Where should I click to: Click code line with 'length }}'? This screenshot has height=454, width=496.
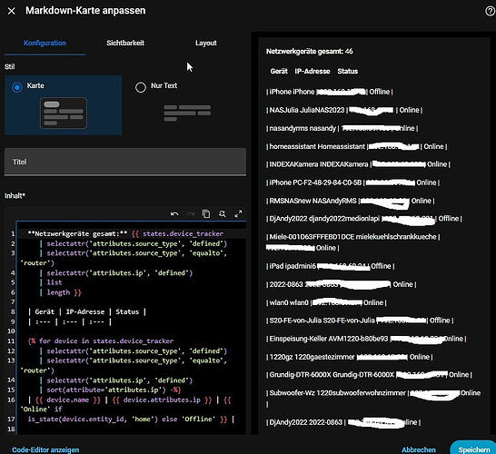coord(61,292)
